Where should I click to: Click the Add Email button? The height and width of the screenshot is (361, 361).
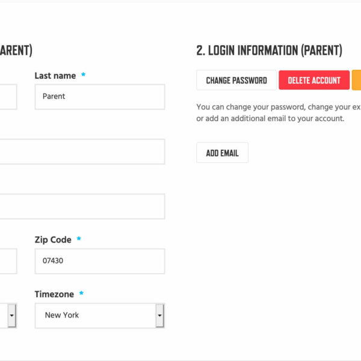[222, 153]
